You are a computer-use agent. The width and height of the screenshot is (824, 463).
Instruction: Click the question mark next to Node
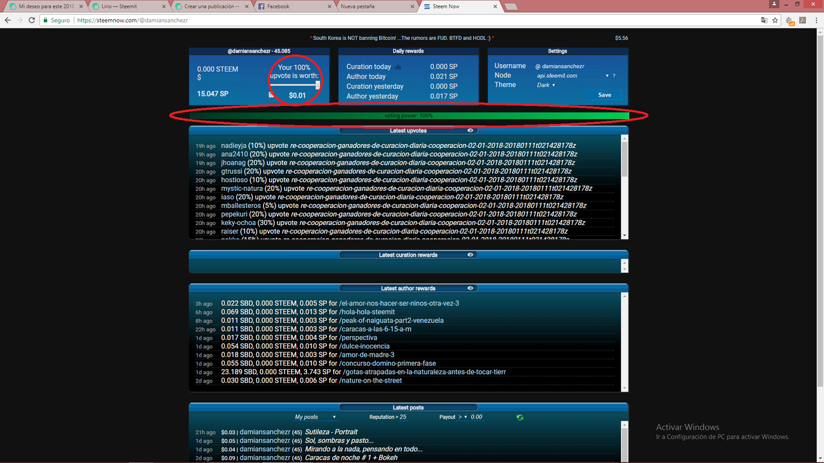pos(613,76)
